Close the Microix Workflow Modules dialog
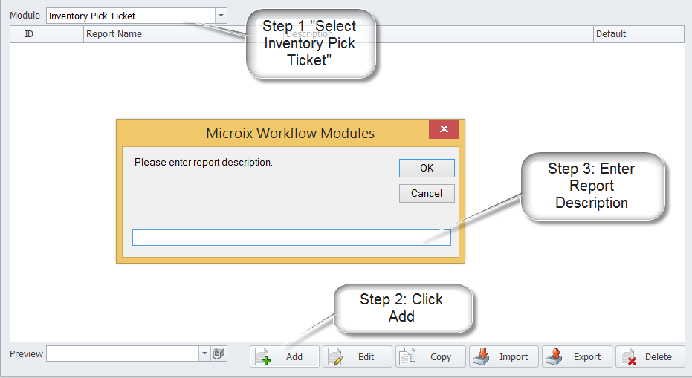Screen dimensions: 692x378 tap(444, 129)
